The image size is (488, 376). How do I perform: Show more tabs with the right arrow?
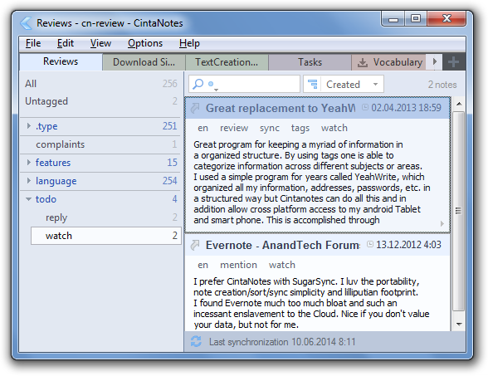(x=435, y=61)
